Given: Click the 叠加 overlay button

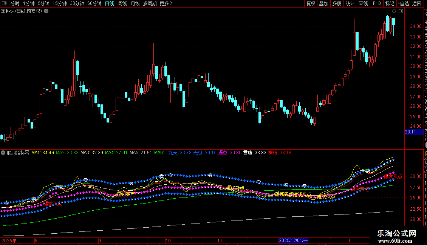Looking at the screenshot, I should tap(324, 3).
